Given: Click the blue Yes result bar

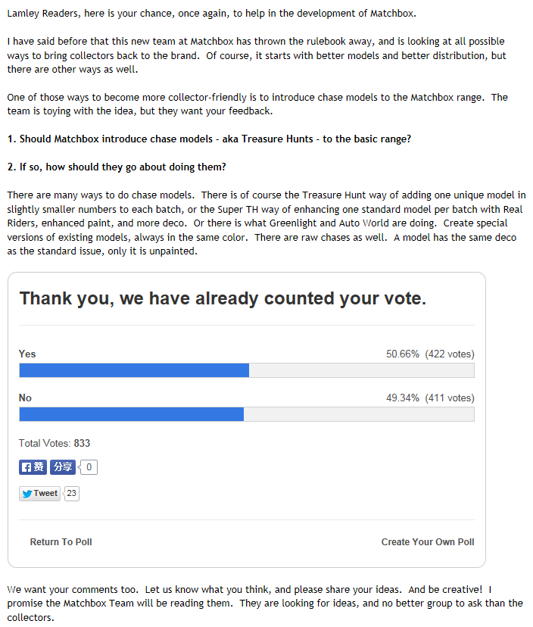Looking at the screenshot, I should [x=134, y=370].
